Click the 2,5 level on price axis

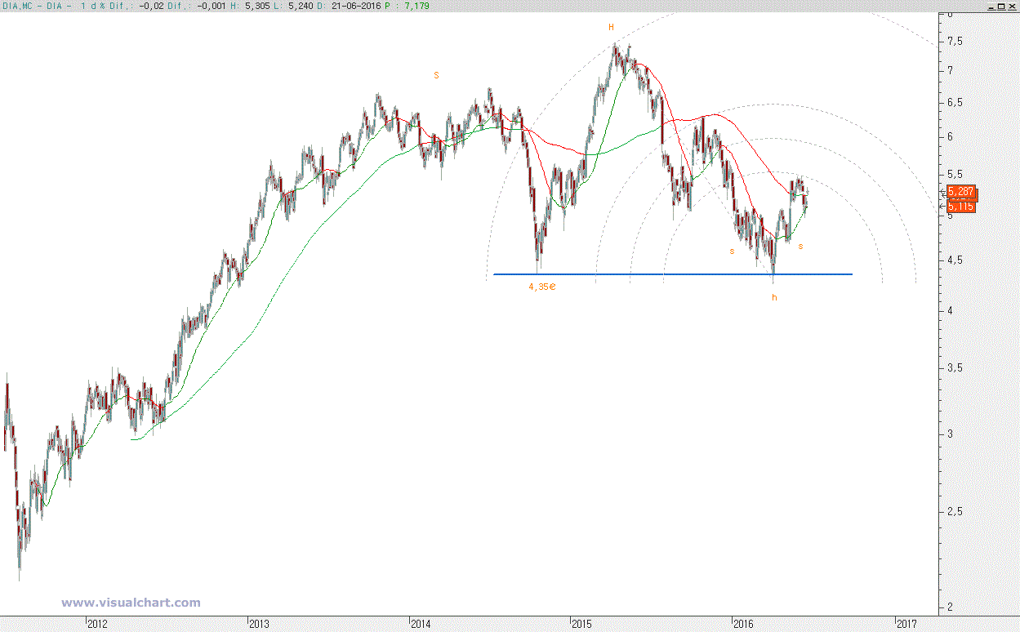coord(955,512)
